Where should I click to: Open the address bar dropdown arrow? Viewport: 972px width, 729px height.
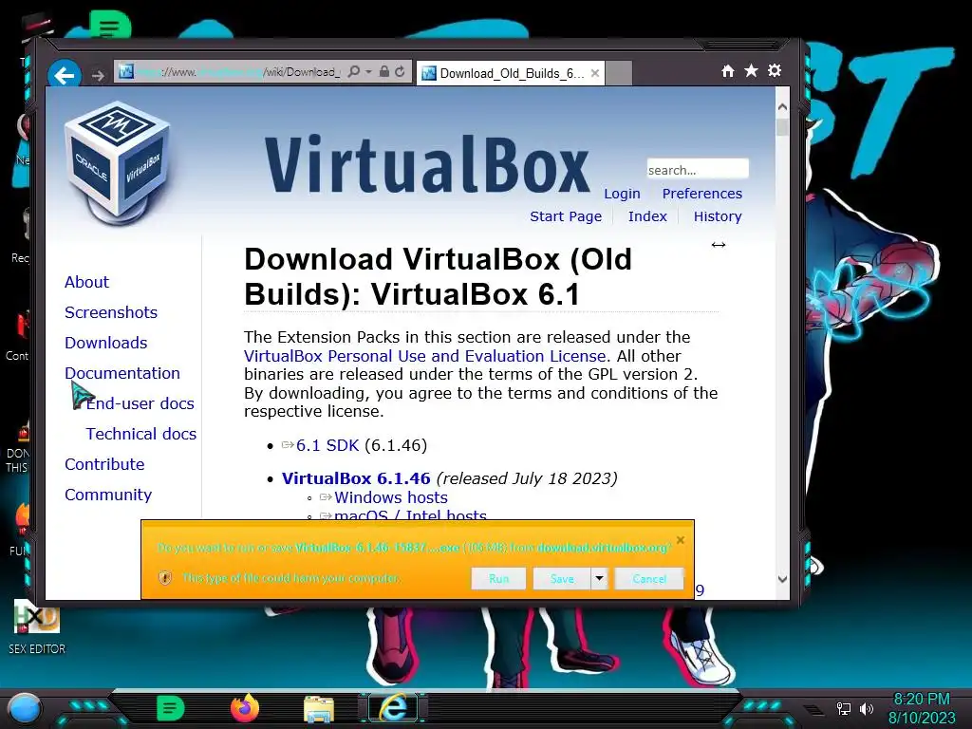[x=368, y=72]
